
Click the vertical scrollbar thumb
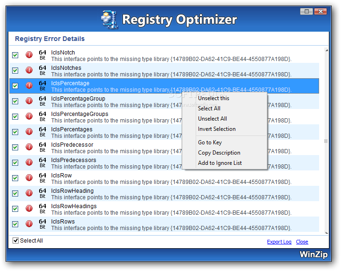pos(326,141)
